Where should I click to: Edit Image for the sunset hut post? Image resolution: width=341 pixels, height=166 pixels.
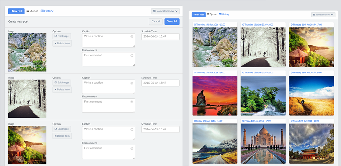[x=61, y=129]
